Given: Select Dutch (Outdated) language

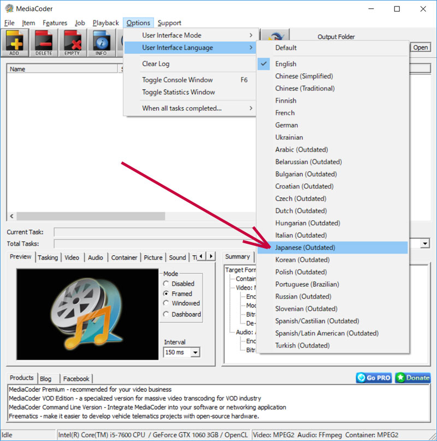Looking at the screenshot, I should [332, 210].
